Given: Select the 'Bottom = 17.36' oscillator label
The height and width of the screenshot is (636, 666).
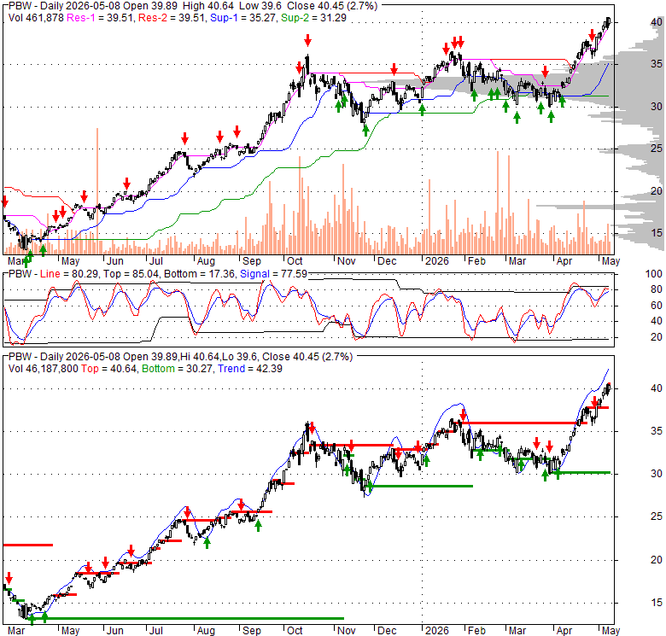Looking at the screenshot, I should click(x=199, y=274).
